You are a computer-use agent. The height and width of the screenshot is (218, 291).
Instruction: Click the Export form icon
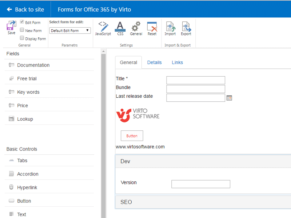(186, 27)
